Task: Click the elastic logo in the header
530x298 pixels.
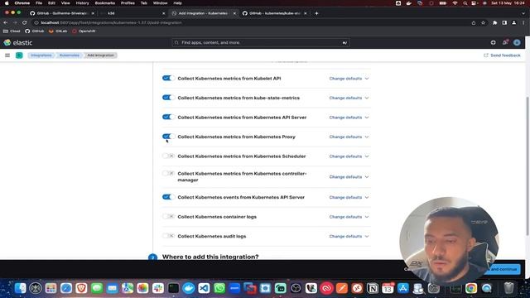Action: click(18, 42)
